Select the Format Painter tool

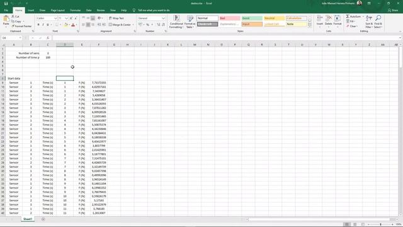point(21,26)
